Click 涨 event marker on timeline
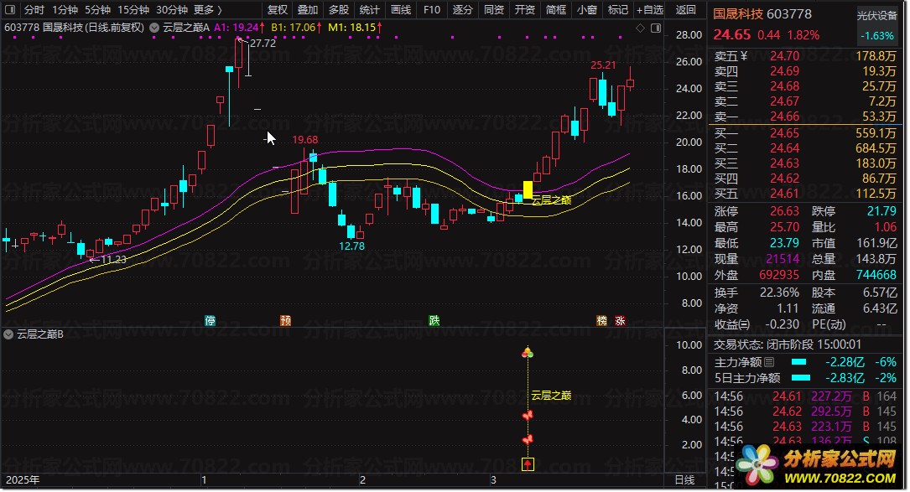The image size is (910, 492). coord(621,321)
